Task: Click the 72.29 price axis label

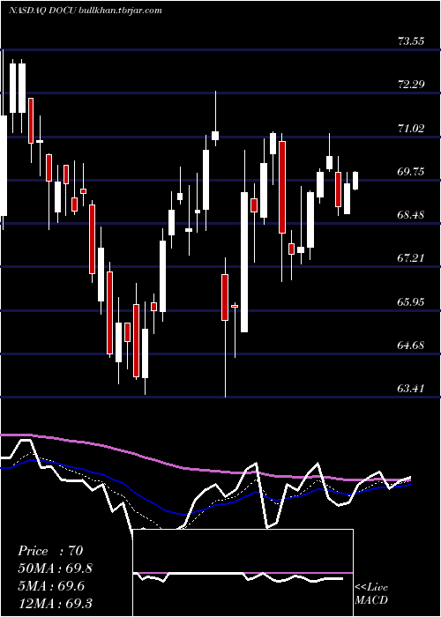Action: (x=411, y=84)
